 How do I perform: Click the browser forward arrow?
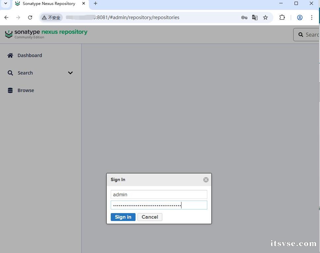click(x=18, y=17)
